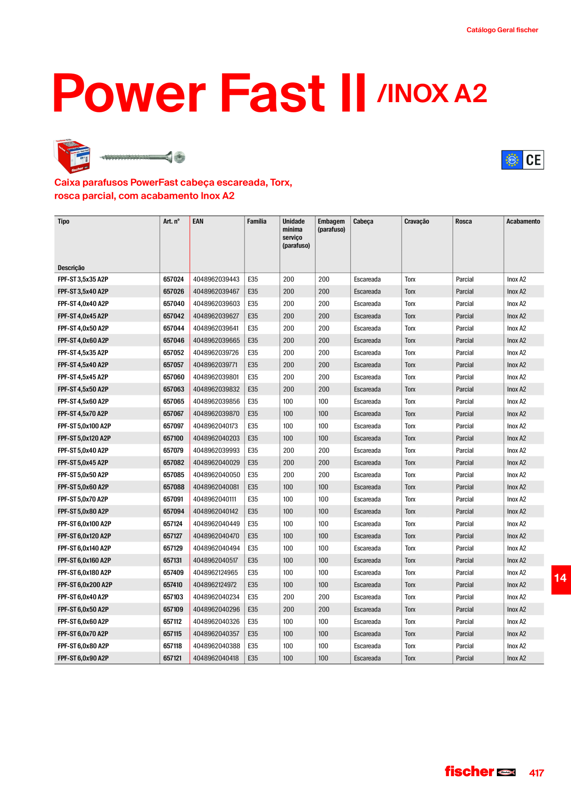571x807 pixels.
Task: Select row 'FPF-ST 3,5x40 A2P'
Action: tap(299, 292)
